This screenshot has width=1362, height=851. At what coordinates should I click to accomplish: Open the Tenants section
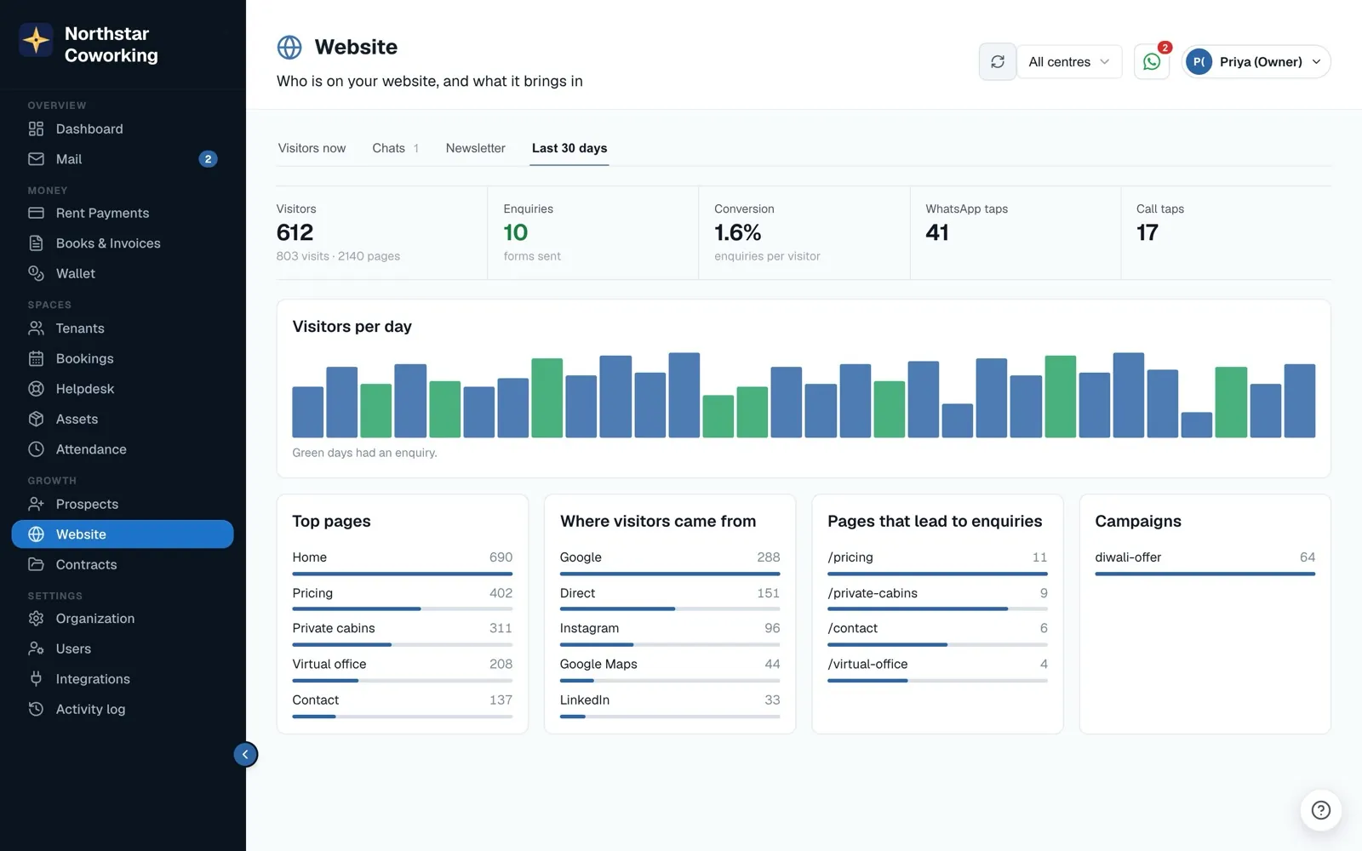pyautogui.click(x=123, y=328)
